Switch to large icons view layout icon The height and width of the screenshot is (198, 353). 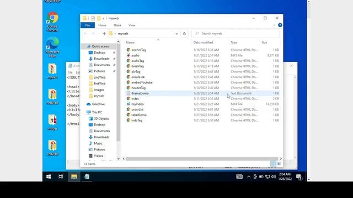coord(279,164)
